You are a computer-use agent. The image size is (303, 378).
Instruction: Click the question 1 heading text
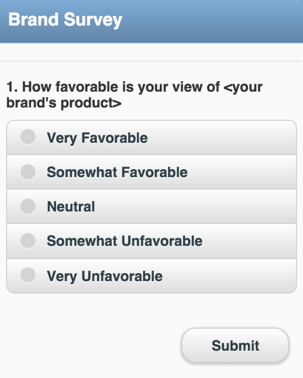coord(134,95)
